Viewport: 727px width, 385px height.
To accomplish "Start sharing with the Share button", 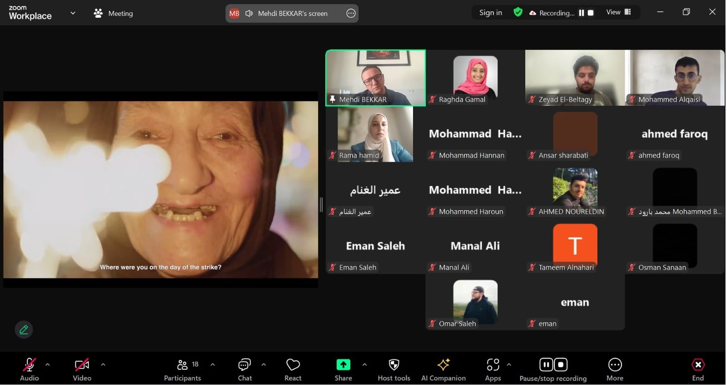I will click(343, 370).
